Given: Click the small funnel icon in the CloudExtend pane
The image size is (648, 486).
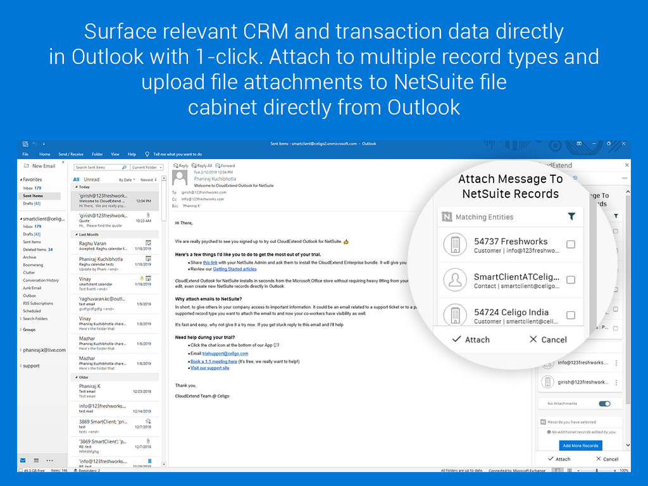Looking at the screenshot, I should [616, 216].
